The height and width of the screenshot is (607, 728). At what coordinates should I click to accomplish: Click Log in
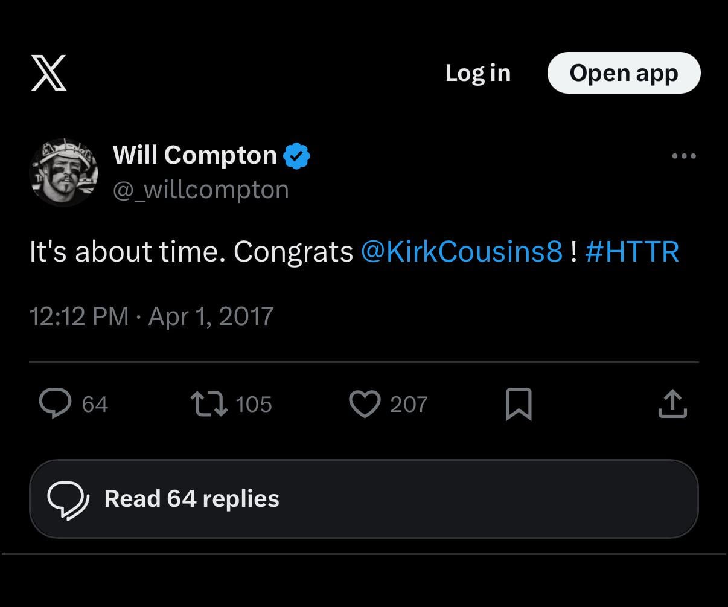tap(477, 72)
